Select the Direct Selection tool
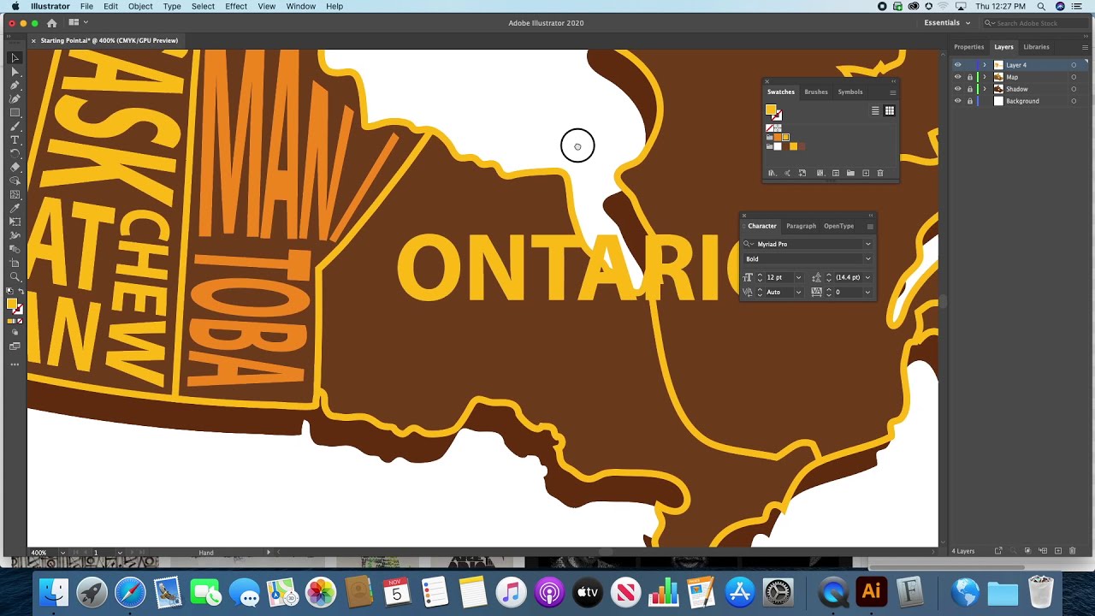This screenshot has height=616, width=1095. click(15, 72)
